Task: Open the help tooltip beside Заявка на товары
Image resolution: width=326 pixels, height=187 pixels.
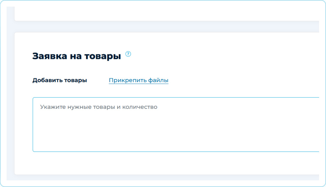Action: pyautogui.click(x=128, y=54)
